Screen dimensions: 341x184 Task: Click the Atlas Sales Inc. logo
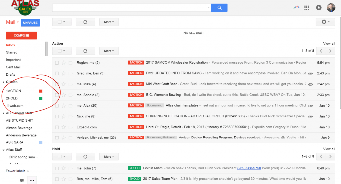click(25, 7)
